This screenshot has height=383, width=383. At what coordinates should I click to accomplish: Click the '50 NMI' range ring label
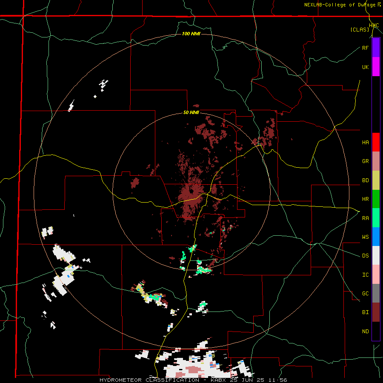pyautogui.click(x=191, y=112)
